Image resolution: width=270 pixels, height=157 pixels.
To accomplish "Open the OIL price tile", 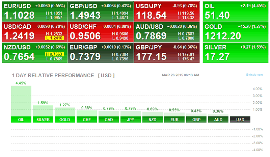I will [235, 11].
